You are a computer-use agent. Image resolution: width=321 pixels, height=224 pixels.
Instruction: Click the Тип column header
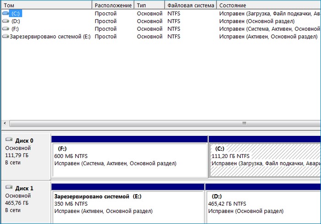[x=149, y=6]
